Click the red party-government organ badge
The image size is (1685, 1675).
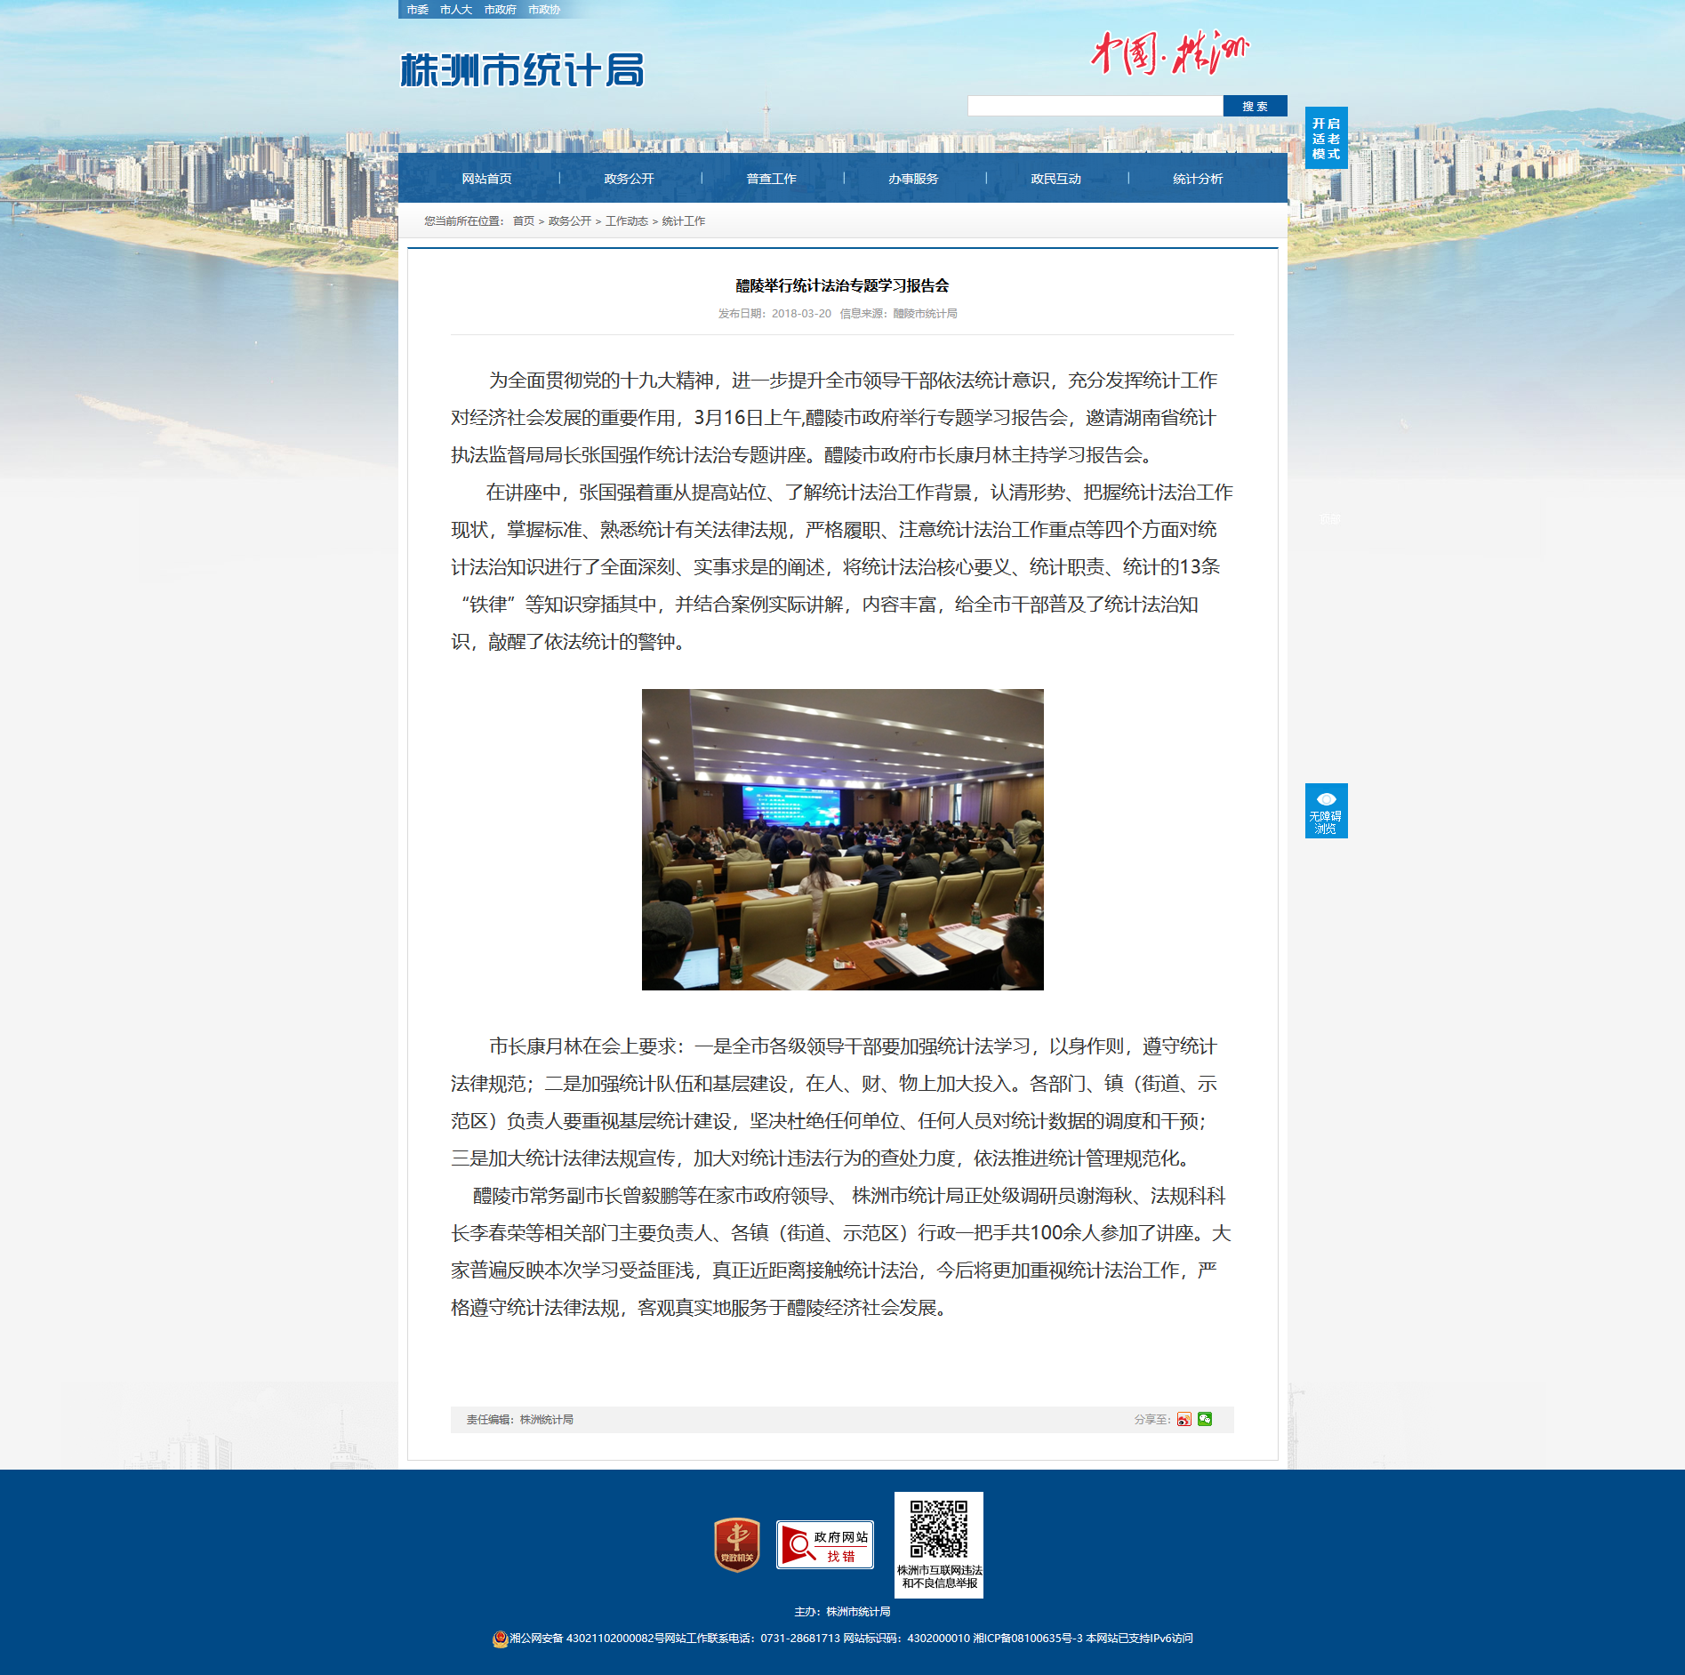[x=736, y=1544]
